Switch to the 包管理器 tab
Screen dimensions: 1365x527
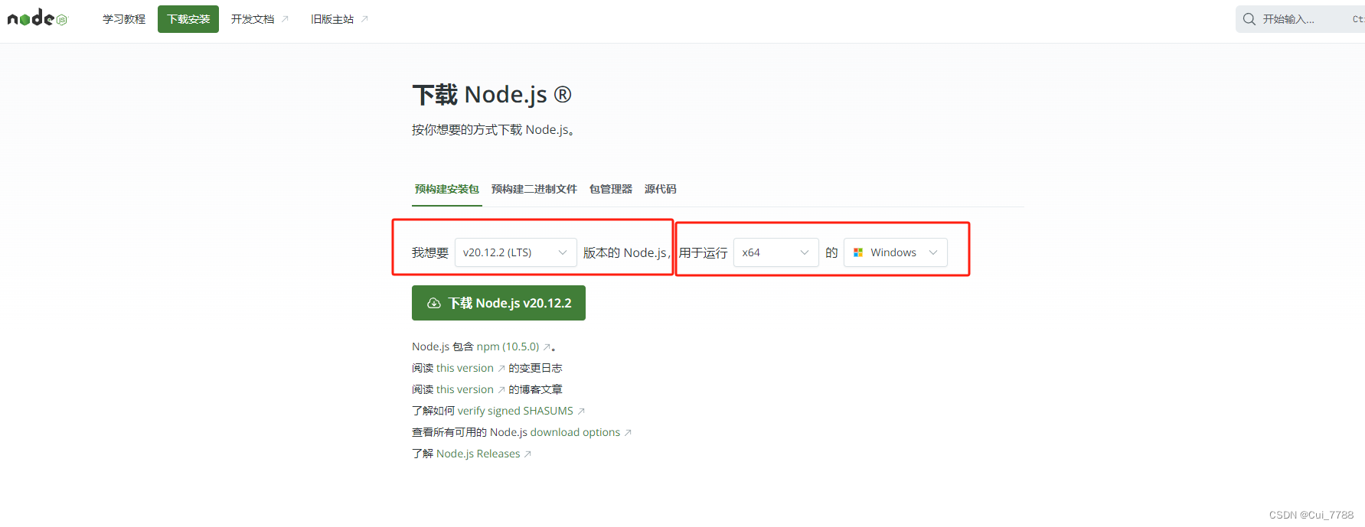(611, 189)
